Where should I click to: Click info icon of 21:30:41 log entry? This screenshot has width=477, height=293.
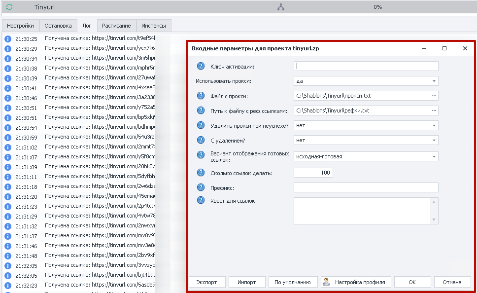pos(8,88)
